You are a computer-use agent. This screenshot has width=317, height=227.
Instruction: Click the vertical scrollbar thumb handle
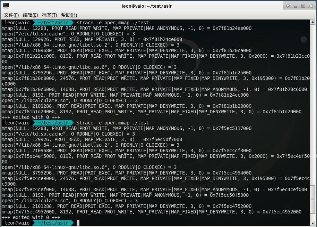tap(312, 200)
